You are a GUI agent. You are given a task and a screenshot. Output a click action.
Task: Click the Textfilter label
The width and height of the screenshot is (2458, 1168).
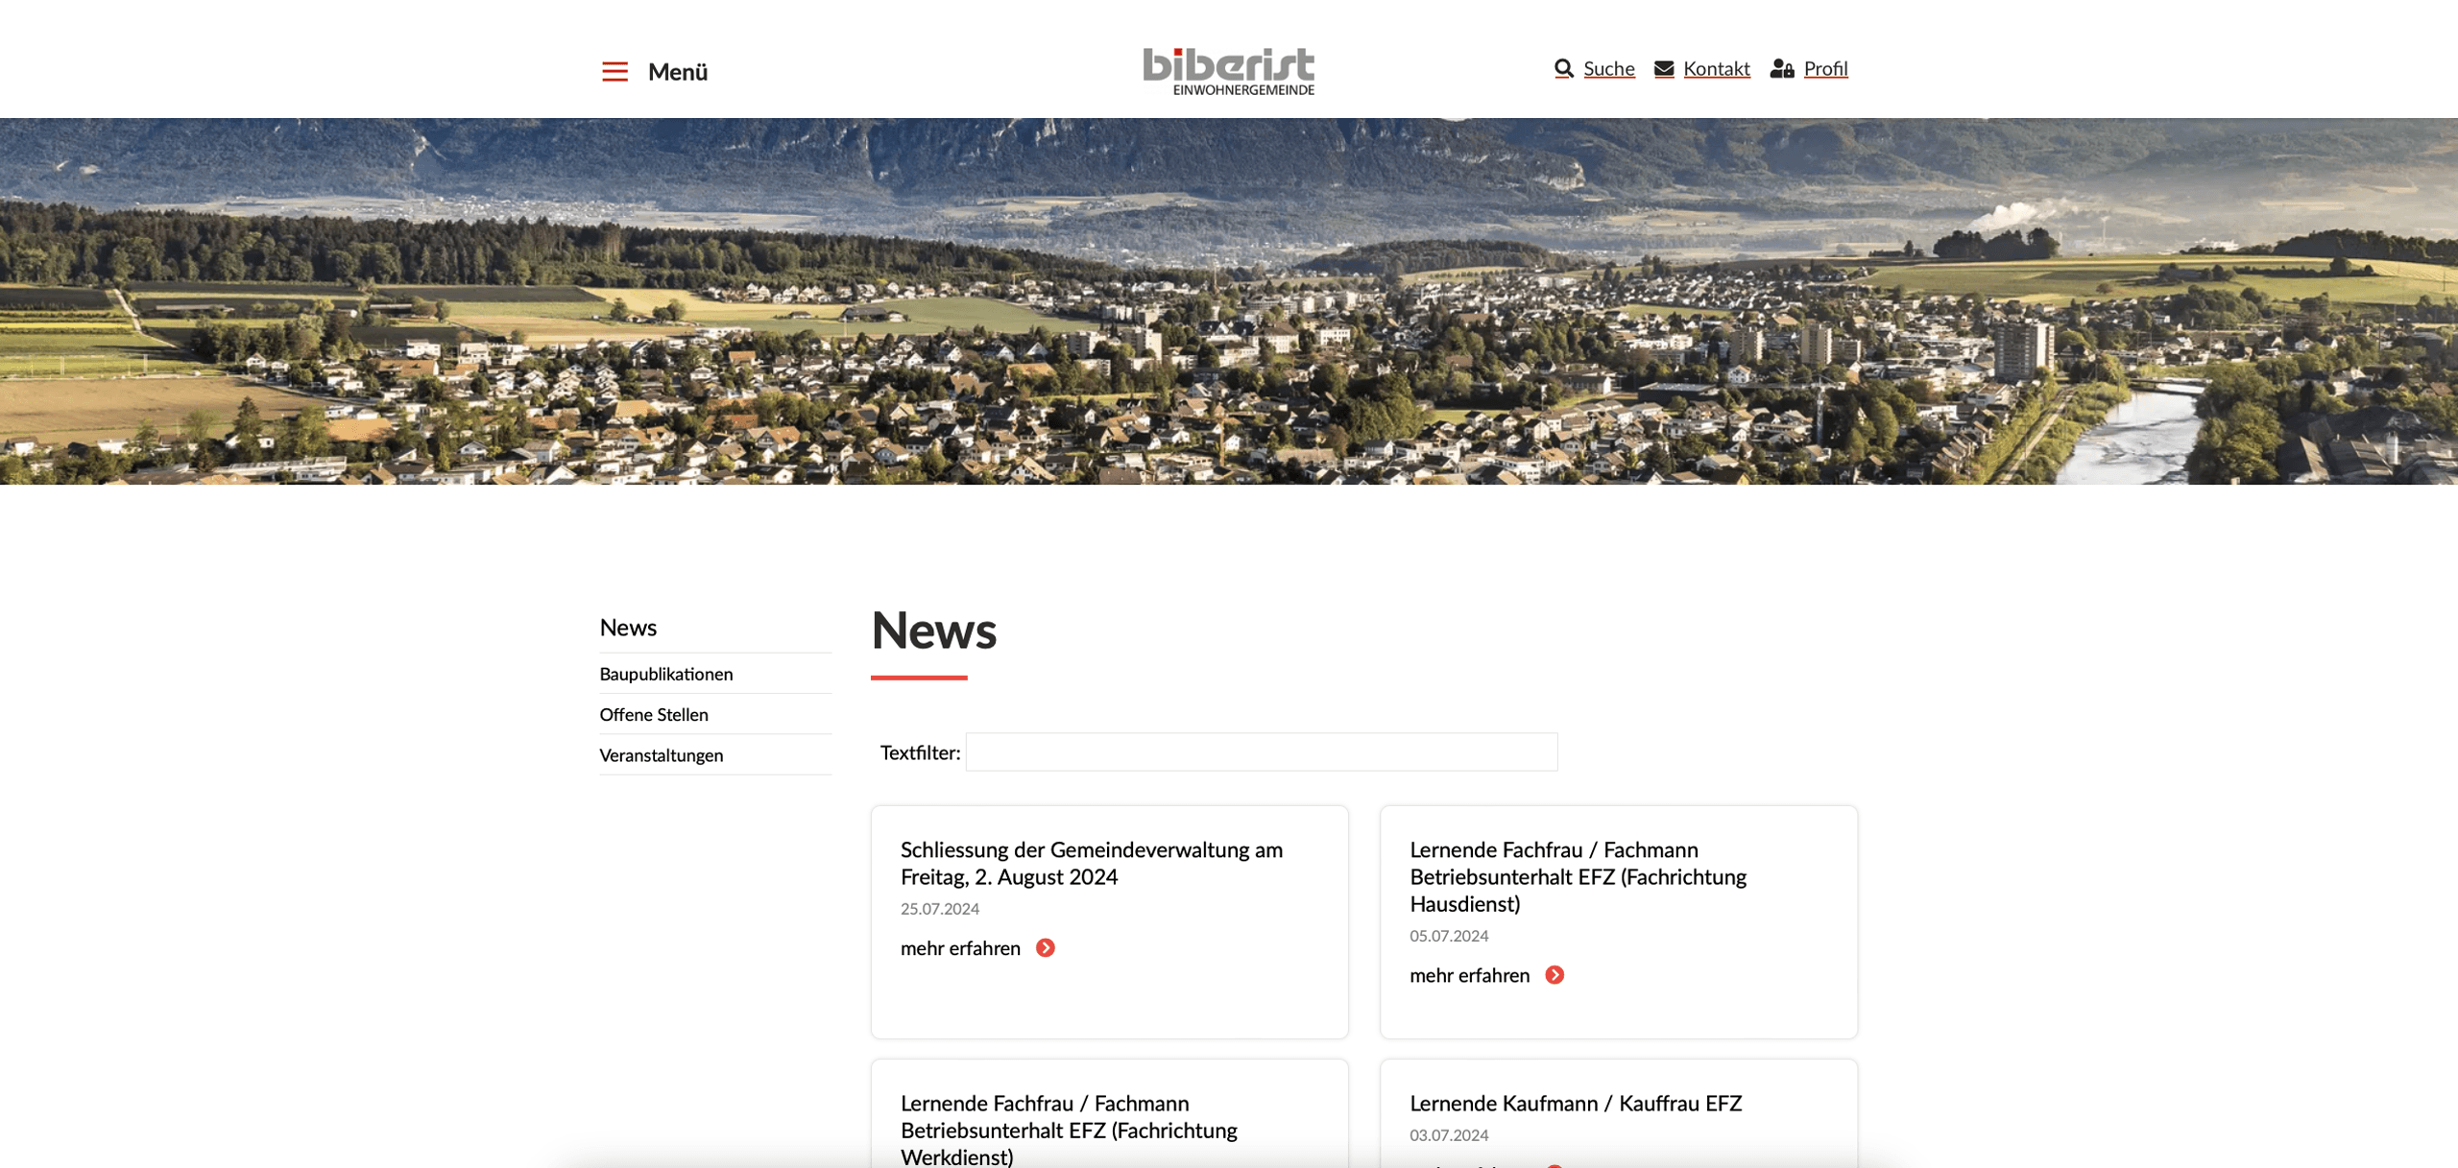point(919,752)
